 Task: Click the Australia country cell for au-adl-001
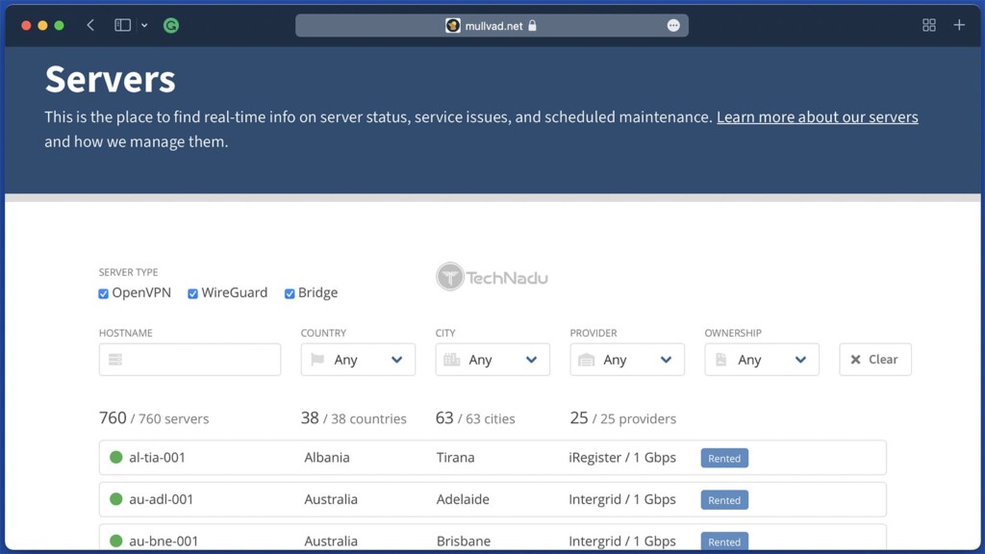(331, 499)
